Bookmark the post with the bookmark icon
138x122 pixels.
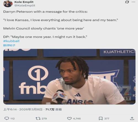pyautogui.click(x=100, y=118)
